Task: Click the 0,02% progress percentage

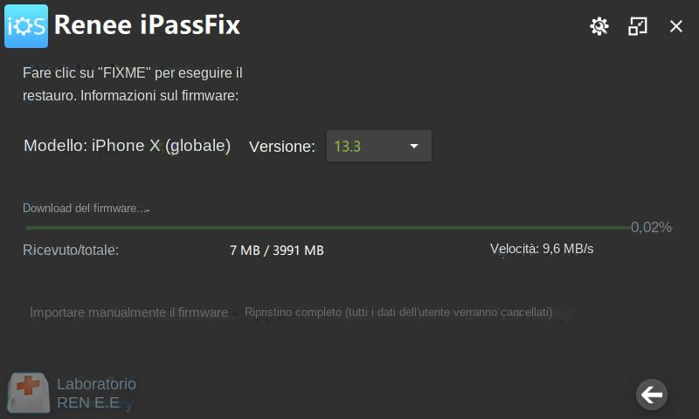Action: [x=651, y=228]
